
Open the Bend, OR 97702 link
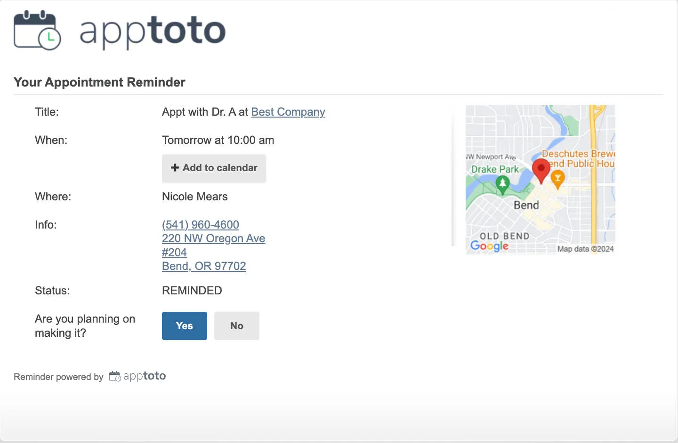coord(204,266)
